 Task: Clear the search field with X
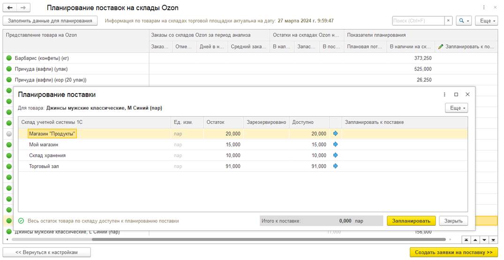point(449,21)
